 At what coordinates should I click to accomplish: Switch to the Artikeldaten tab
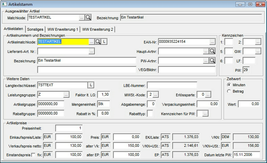tap(13, 29)
